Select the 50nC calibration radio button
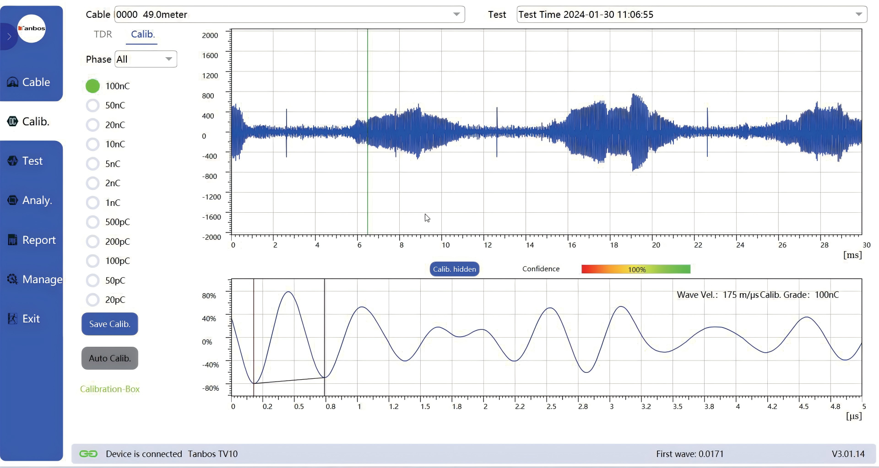The height and width of the screenshot is (468, 879). [x=92, y=106]
